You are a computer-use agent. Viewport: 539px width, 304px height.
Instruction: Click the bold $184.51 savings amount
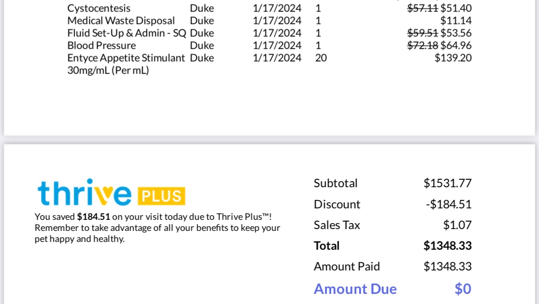pyautogui.click(x=94, y=217)
